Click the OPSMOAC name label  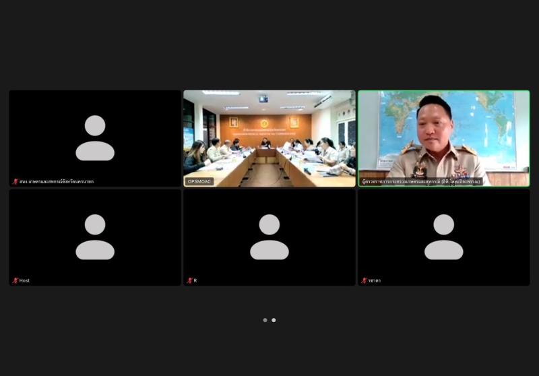[199, 181]
